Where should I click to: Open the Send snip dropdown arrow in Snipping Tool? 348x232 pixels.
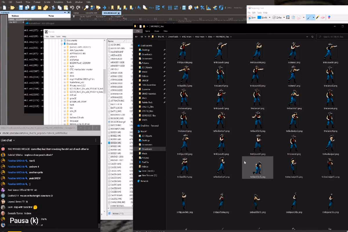tap(304, 17)
